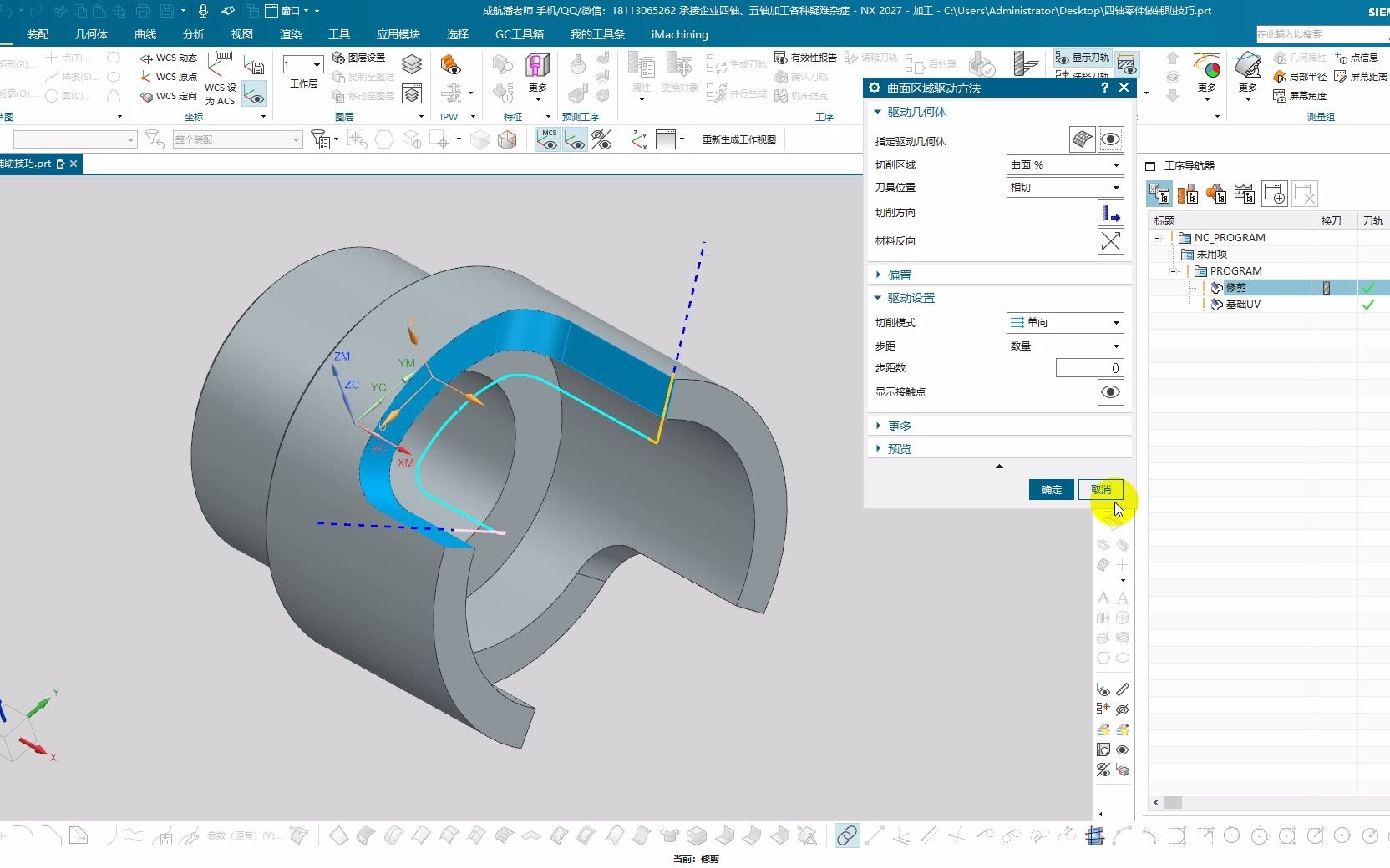1390x868 pixels.
Task: Toggle MCS display icon
Action: [548, 139]
